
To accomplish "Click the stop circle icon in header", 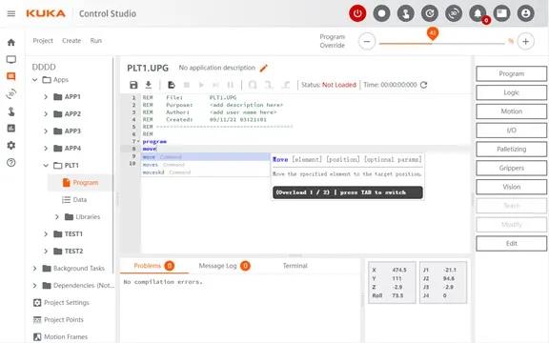I will tap(381, 13).
